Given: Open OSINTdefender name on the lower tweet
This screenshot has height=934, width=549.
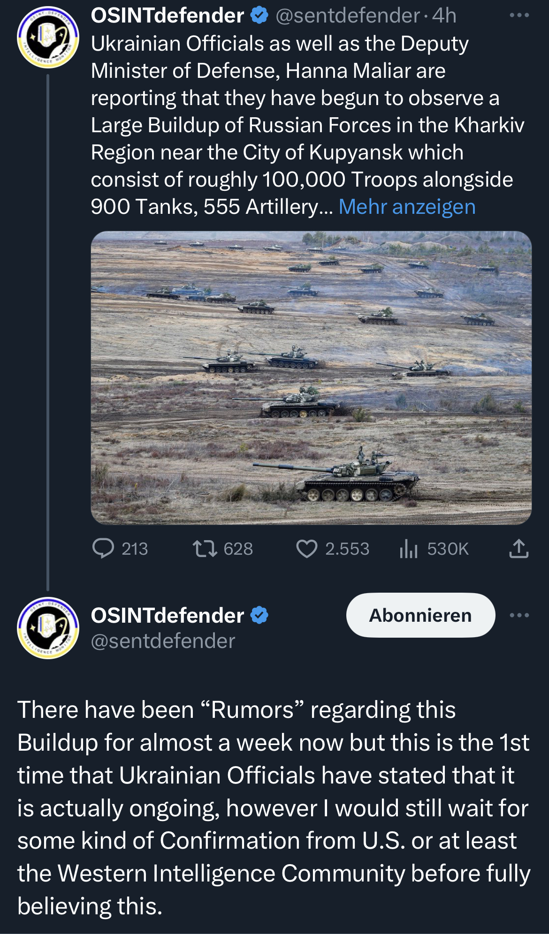Looking at the screenshot, I should click(167, 615).
